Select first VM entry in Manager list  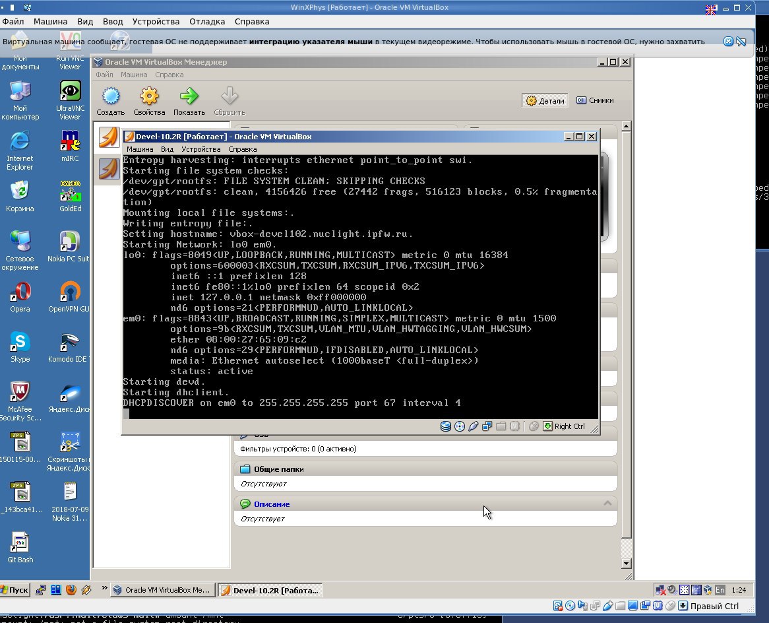coord(109,137)
